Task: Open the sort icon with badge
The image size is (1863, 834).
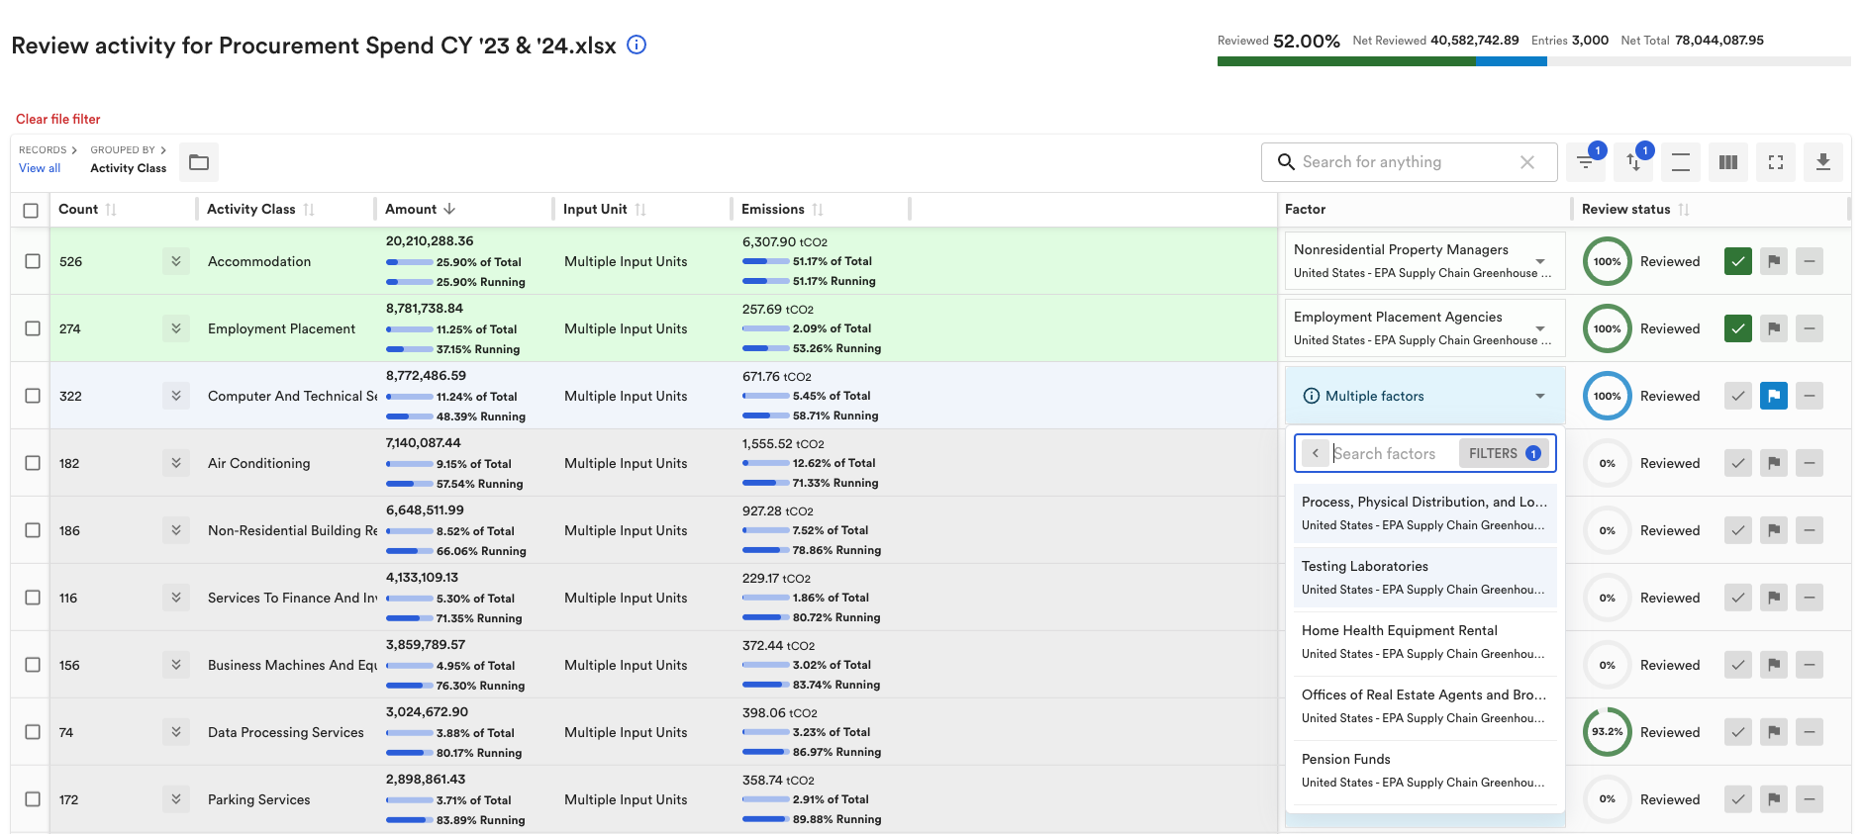Action: click(1633, 162)
